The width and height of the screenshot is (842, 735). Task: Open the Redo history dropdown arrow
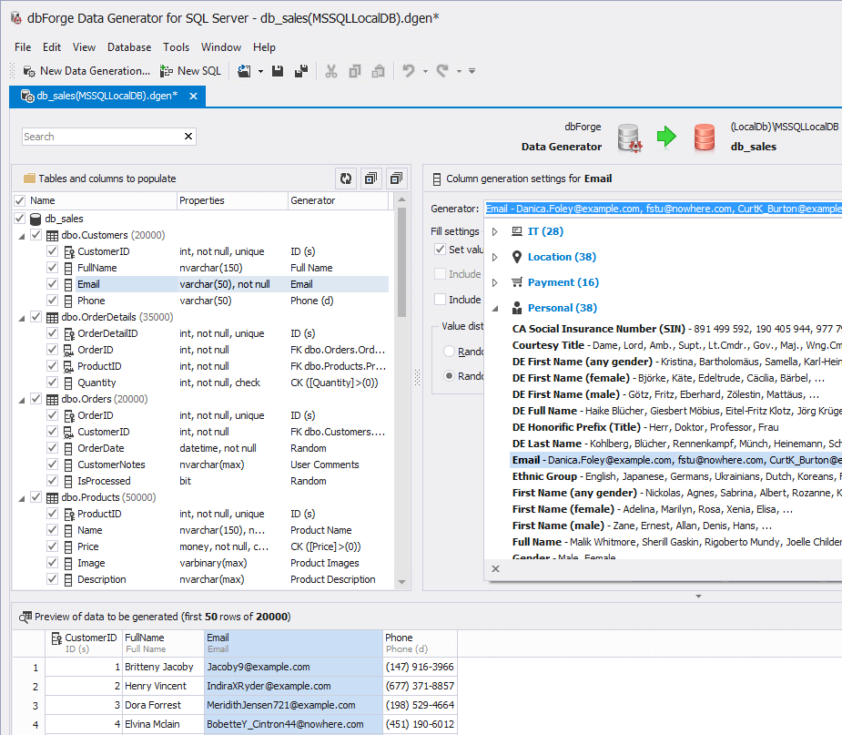459,71
